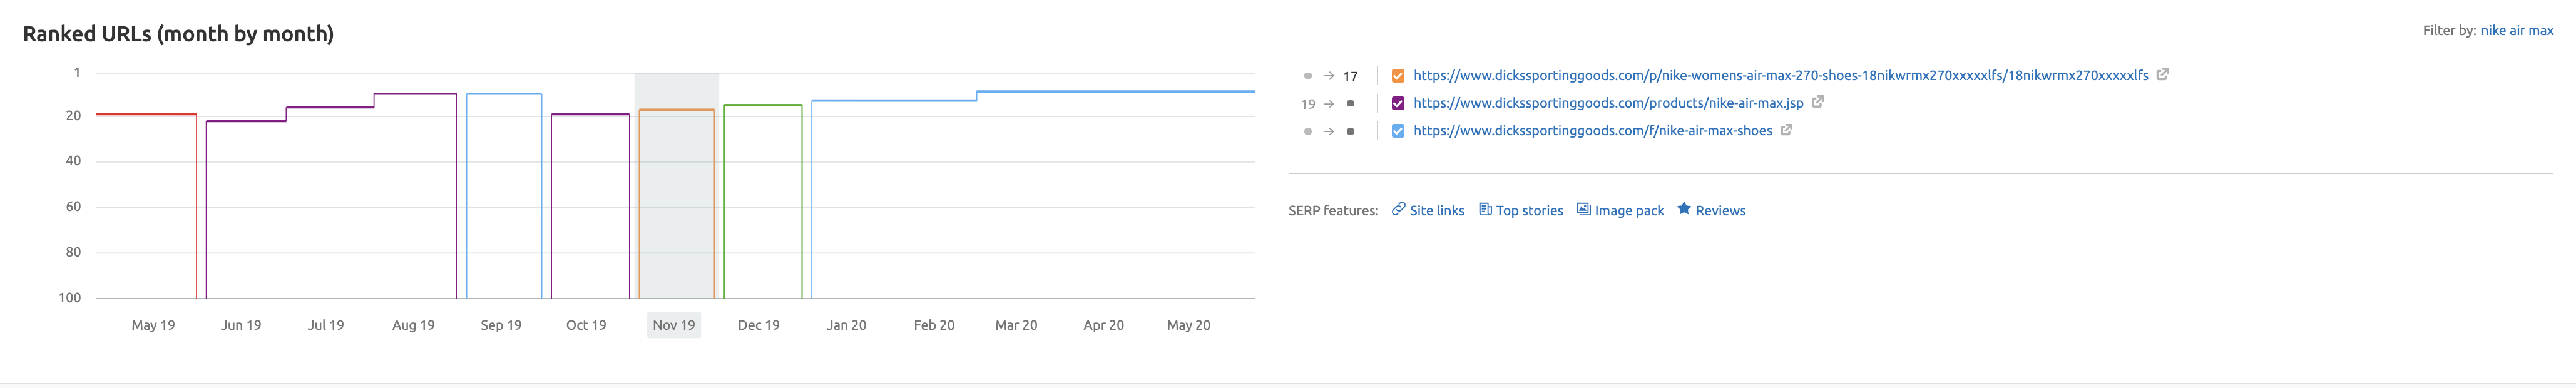Select the Jun 19 month on the axis

coord(241,325)
